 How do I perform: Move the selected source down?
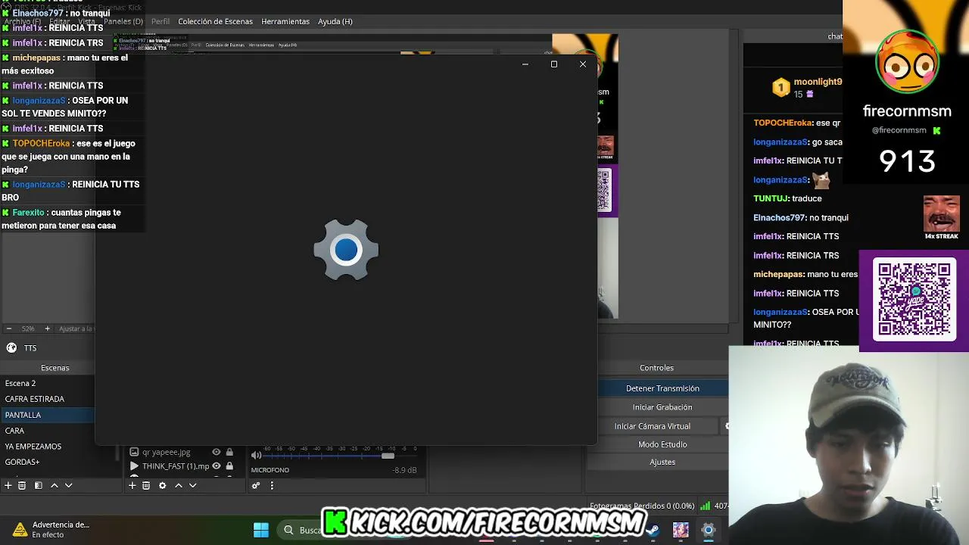(x=192, y=485)
